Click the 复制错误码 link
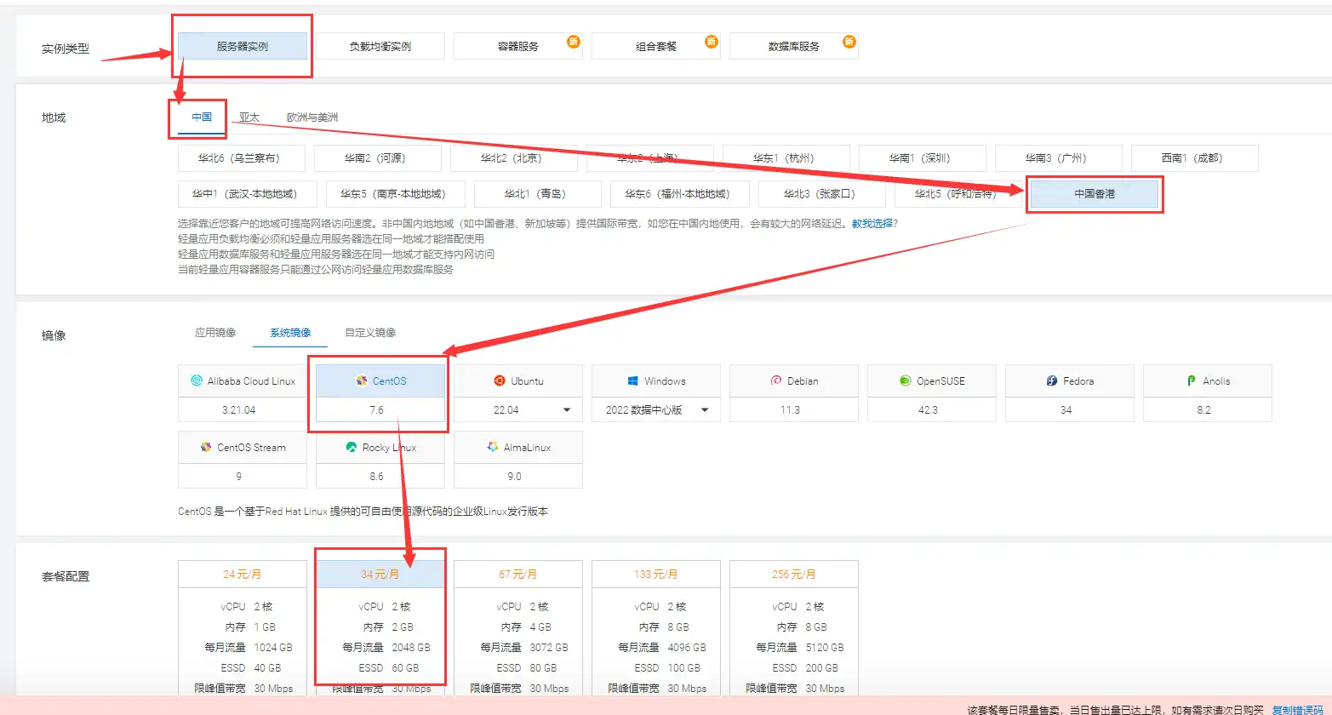 [x=1298, y=709]
